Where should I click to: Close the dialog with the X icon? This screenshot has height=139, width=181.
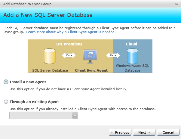[x=176, y=4]
